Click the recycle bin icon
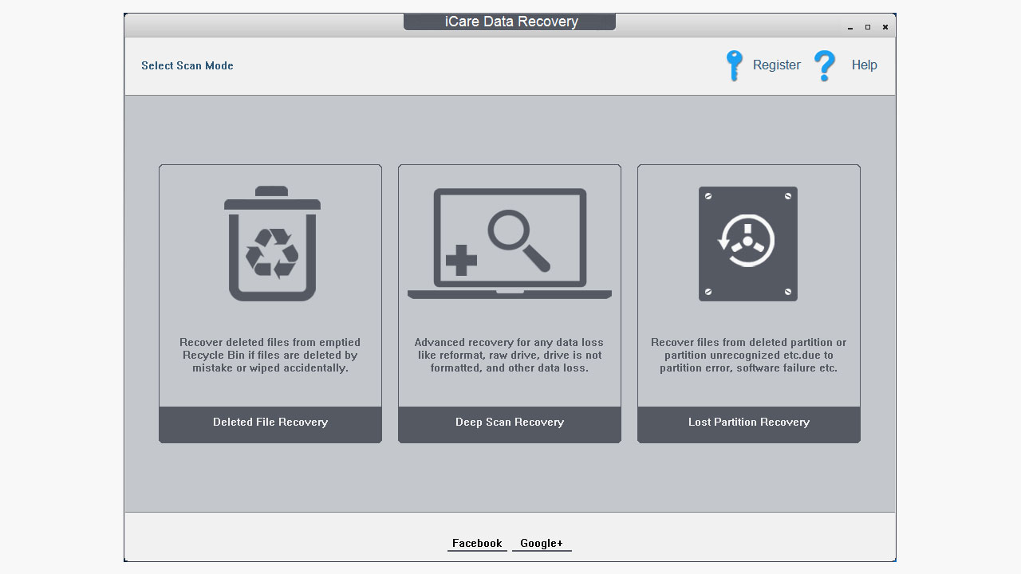The width and height of the screenshot is (1021, 574). (x=272, y=244)
